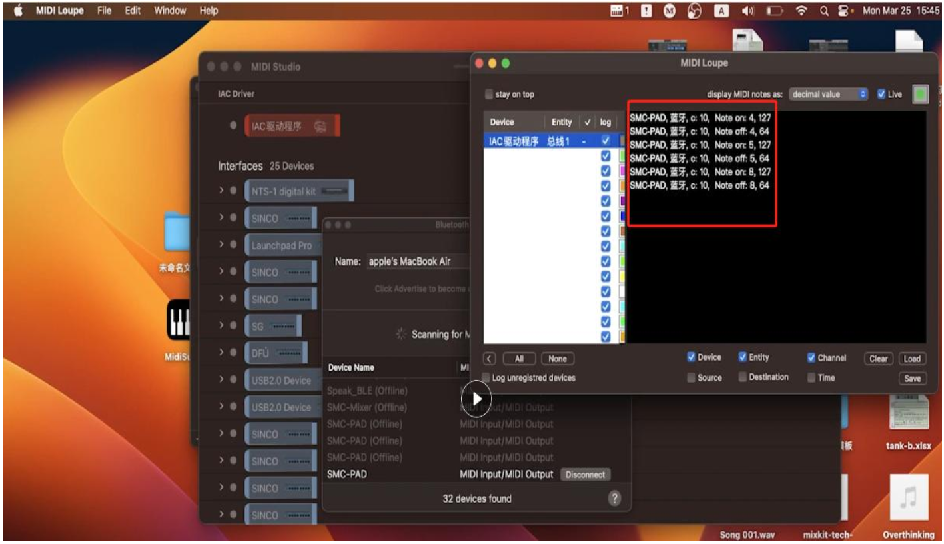Viewport: 944px width, 544px height.
Task: Expand the DFU device entry
Action: click(x=221, y=353)
